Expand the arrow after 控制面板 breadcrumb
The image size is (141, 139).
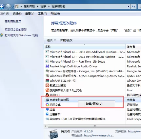(x=38, y=7)
